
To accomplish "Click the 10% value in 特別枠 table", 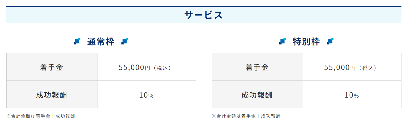I will point(352,95).
